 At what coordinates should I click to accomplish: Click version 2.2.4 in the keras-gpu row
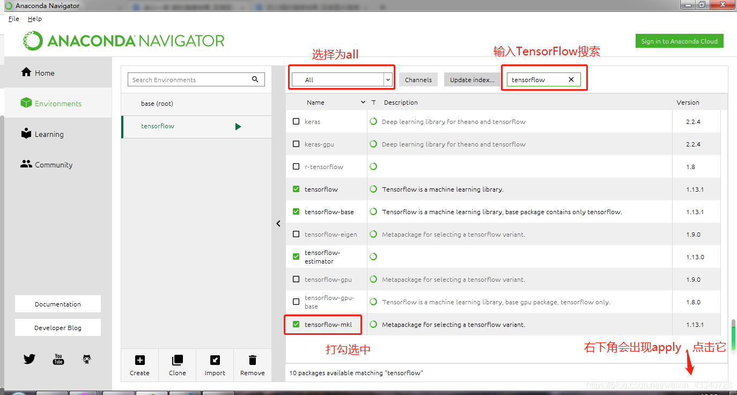tap(693, 144)
